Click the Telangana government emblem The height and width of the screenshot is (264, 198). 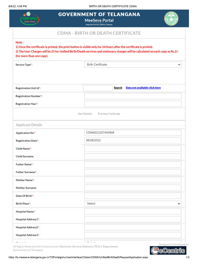coord(171,18)
